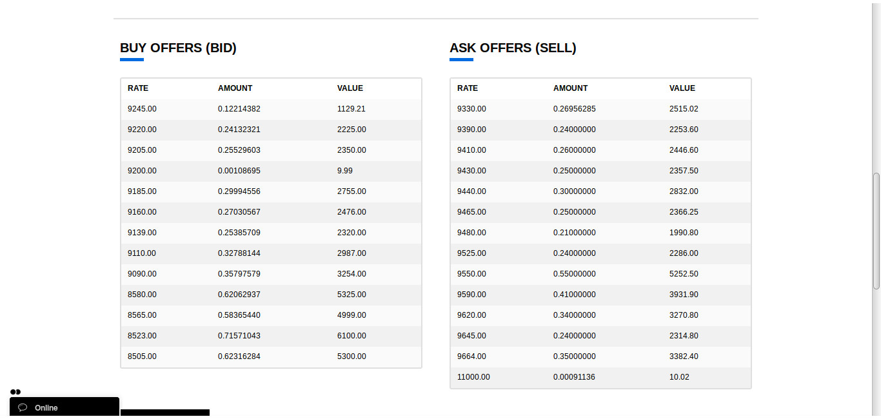
Task: Click the bid rate 9245.00
Action: point(142,109)
